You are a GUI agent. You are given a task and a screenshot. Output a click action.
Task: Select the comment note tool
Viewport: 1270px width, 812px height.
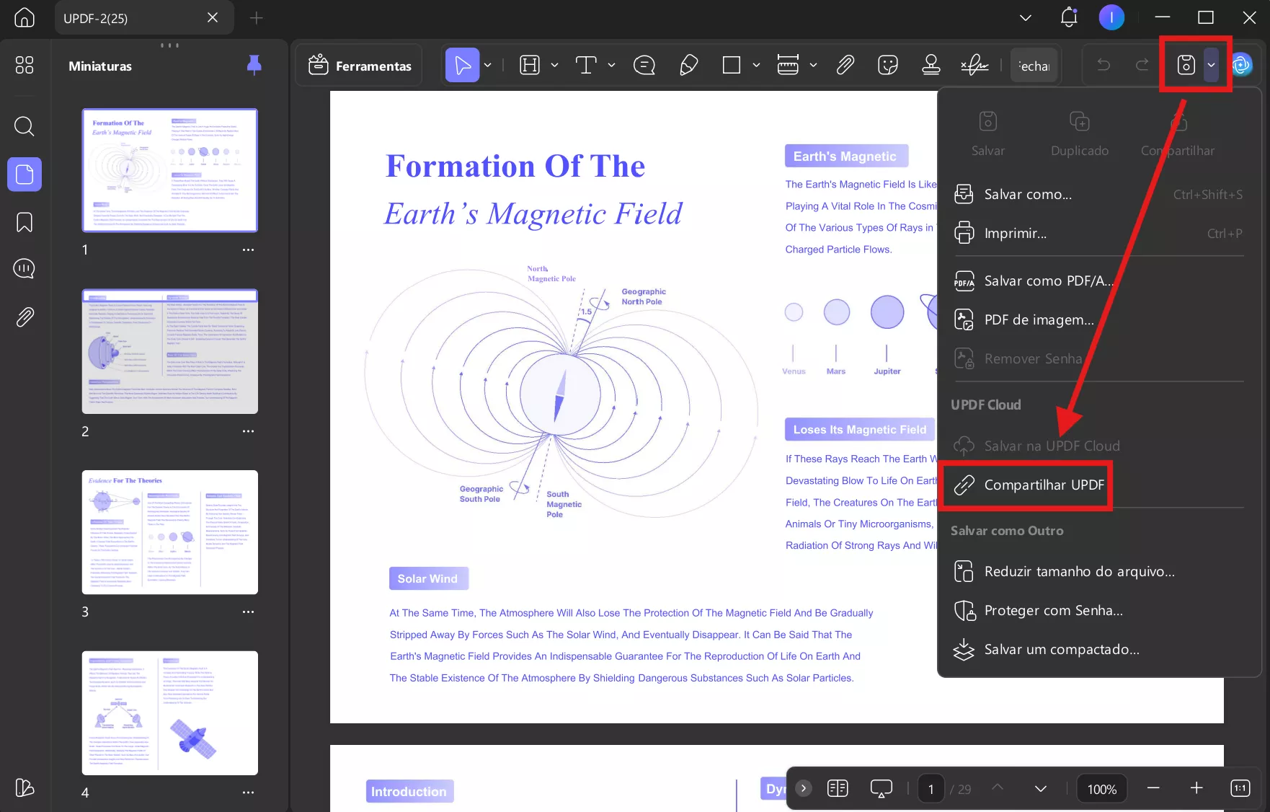[644, 66]
